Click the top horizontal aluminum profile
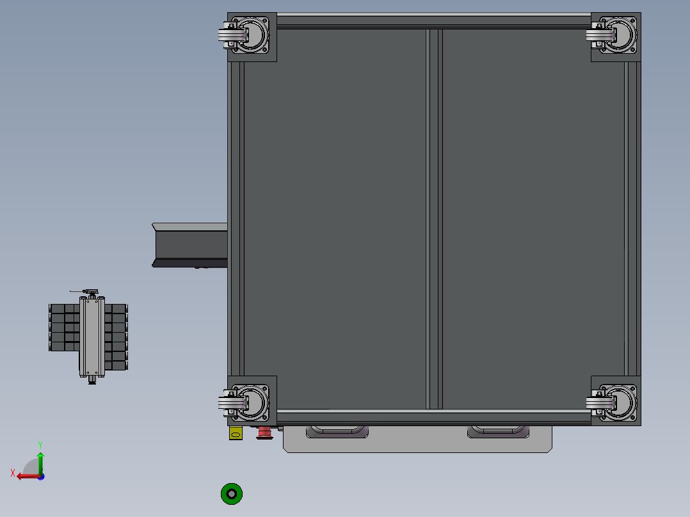The height and width of the screenshot is (517, 690). [x=434, y=20]
